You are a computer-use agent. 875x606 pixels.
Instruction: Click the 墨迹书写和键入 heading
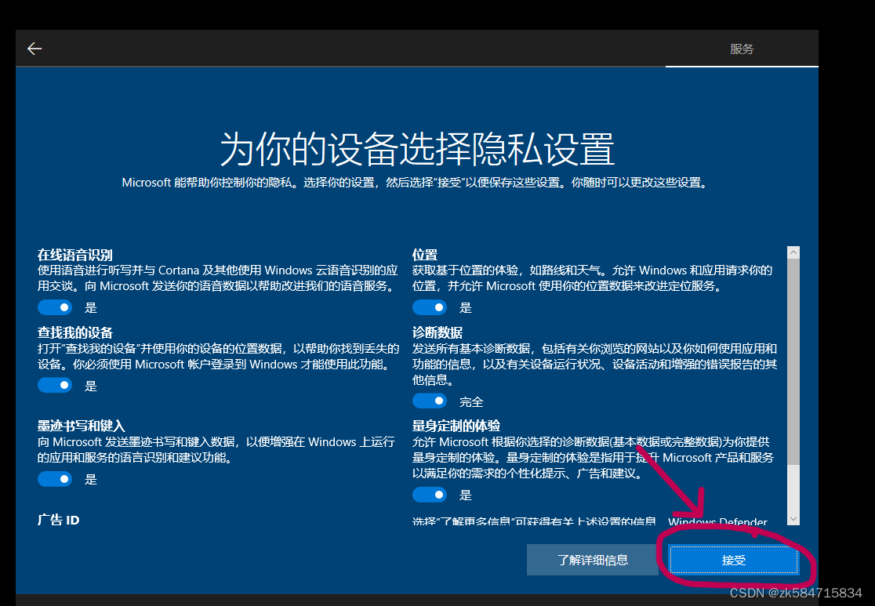click(81, 426)
